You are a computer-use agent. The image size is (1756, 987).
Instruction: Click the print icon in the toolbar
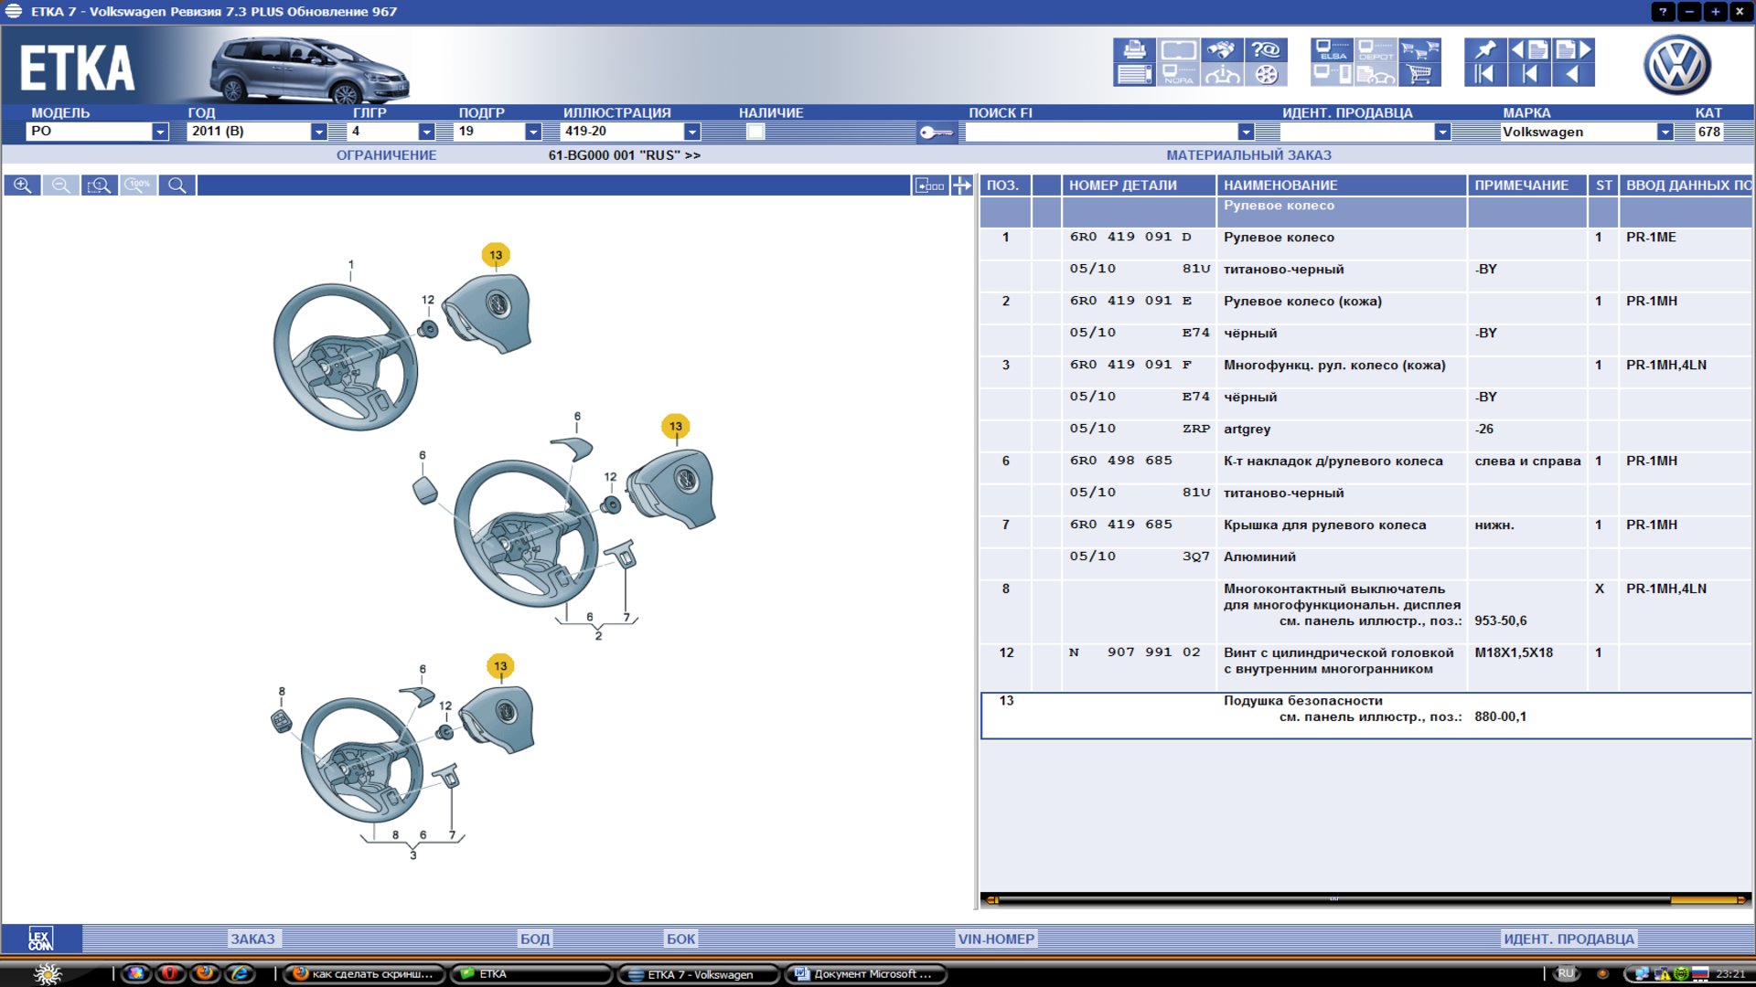point(1134,49)
